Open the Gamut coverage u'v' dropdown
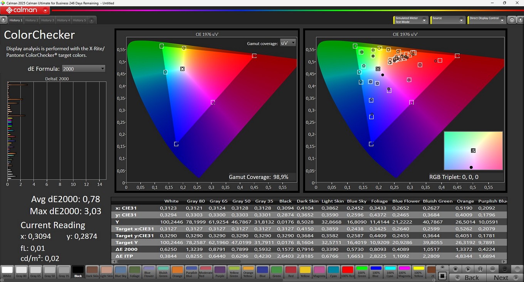 [288, 43]
